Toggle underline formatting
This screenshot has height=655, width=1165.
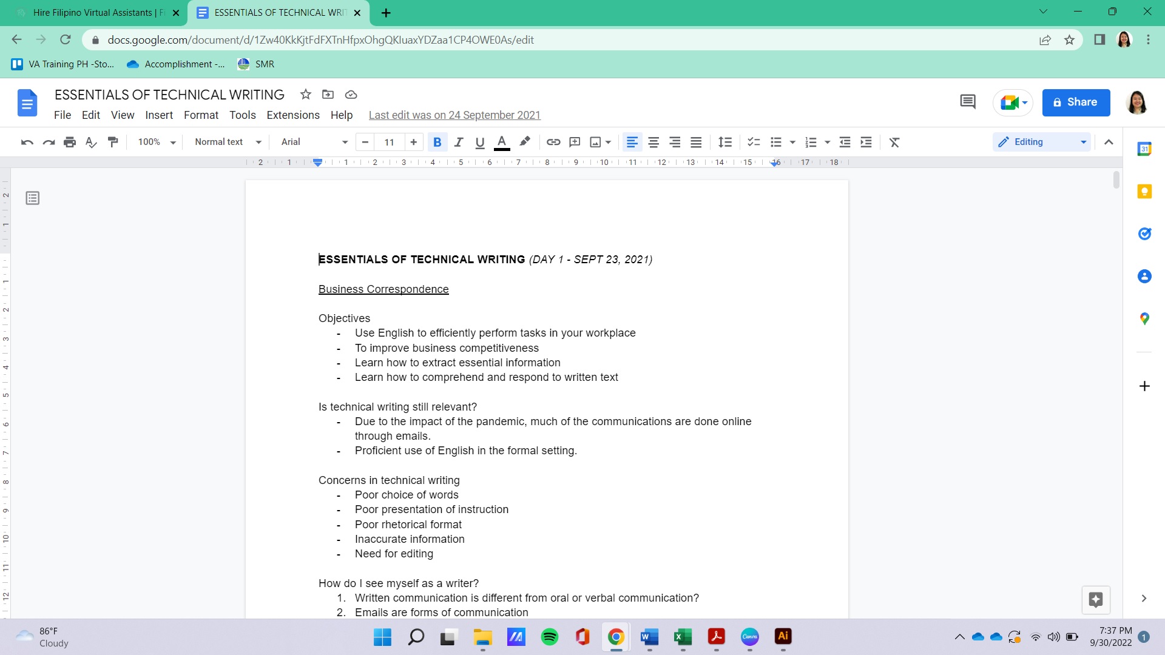480,142
